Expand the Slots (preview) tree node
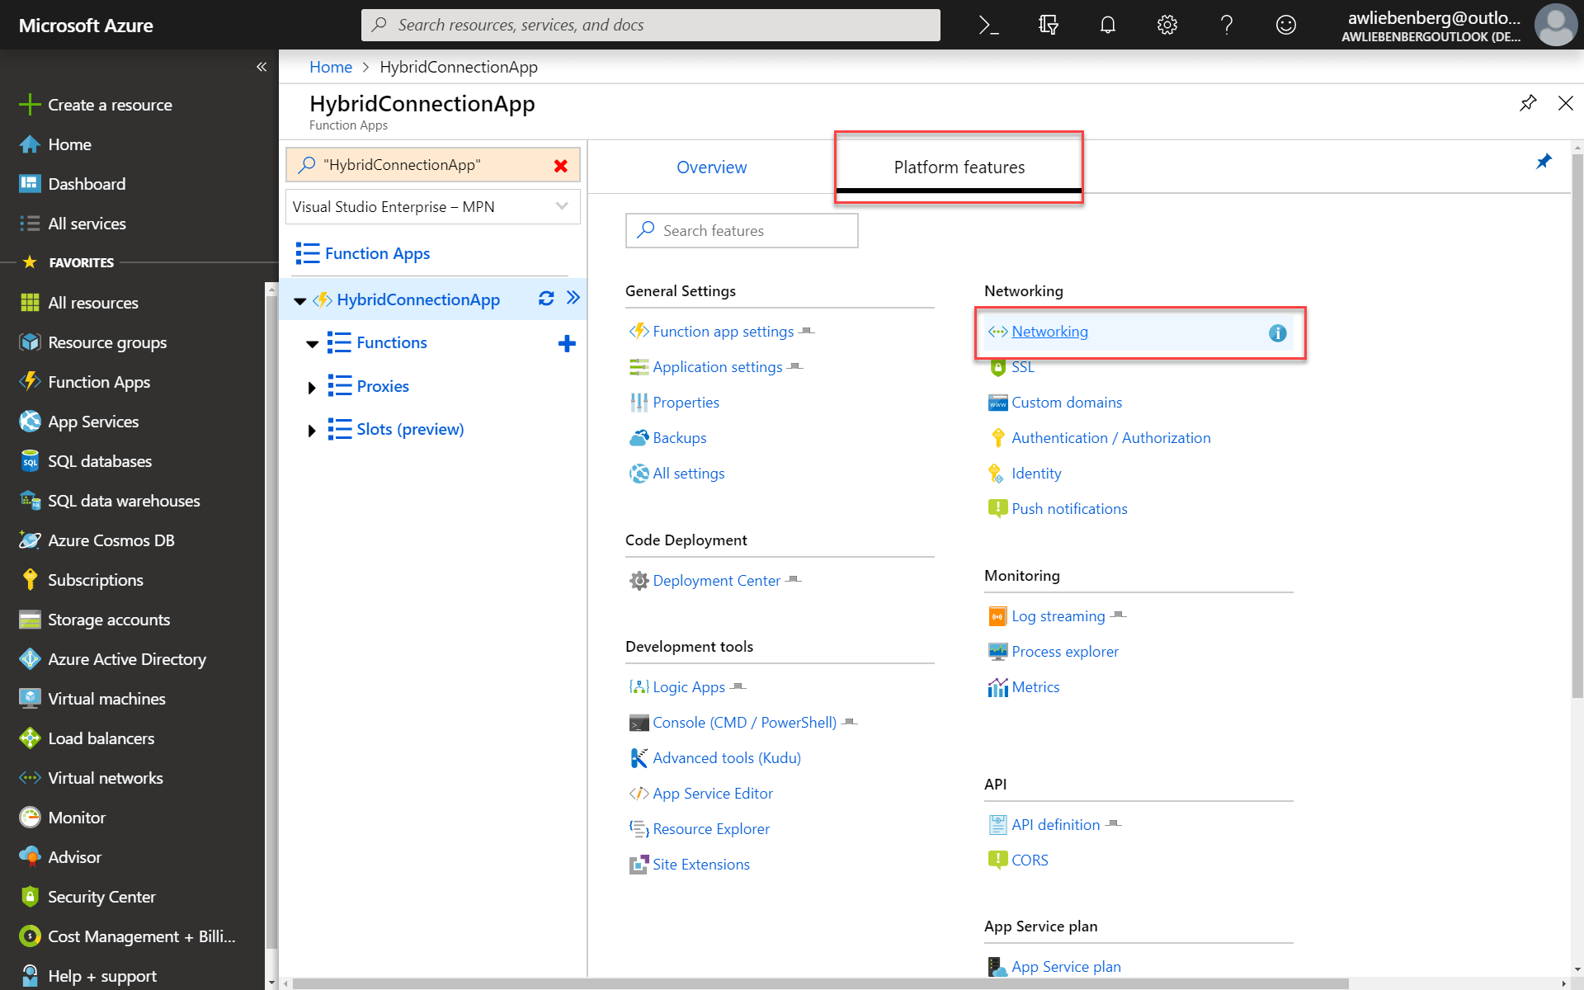Viewport: 1584px width, 990px height. click(x=312, y=430)
